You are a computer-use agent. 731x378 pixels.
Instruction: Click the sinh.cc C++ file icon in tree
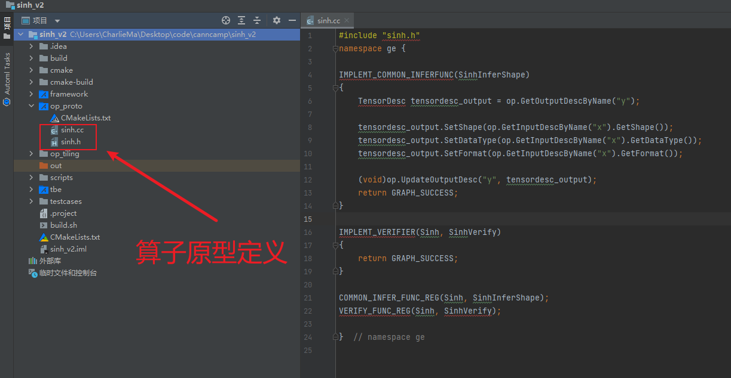click(54, 130)
